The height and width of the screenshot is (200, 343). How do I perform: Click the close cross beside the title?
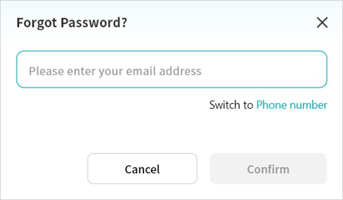click(322, 22)
